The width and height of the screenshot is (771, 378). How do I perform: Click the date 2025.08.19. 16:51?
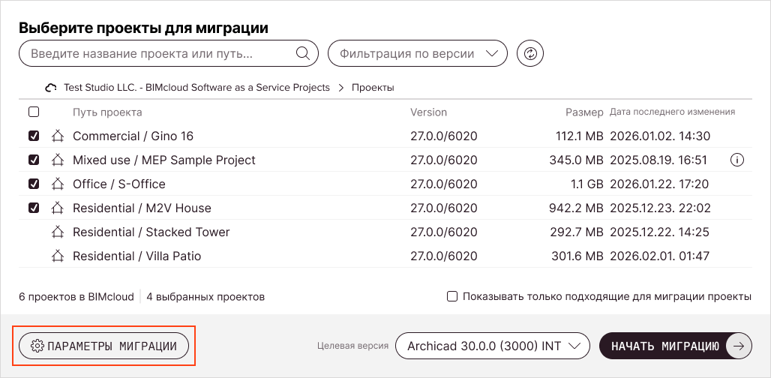point(658,160)
